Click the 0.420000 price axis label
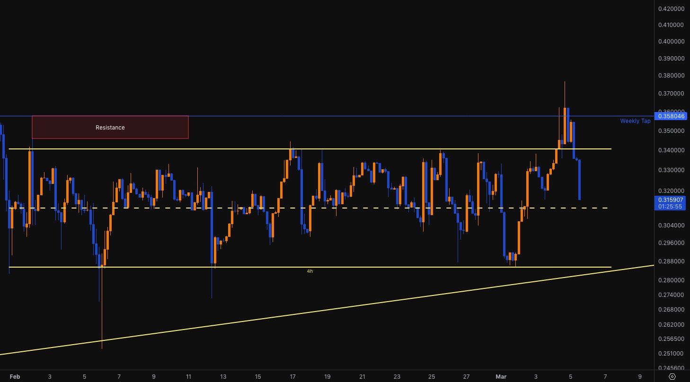The width and height of the screenshot is (690, 382). click(671, 9)
